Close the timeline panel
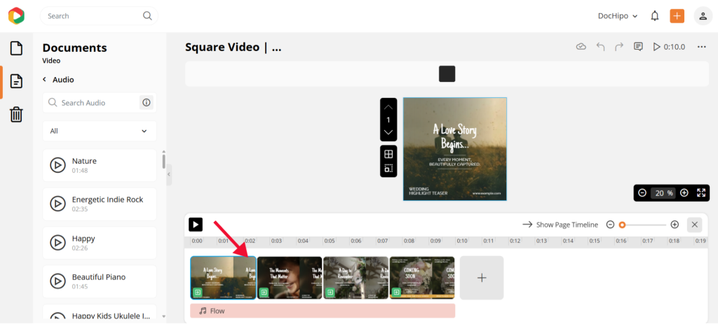The width and height of the screenshot is (718, 324). click(695, 225)
